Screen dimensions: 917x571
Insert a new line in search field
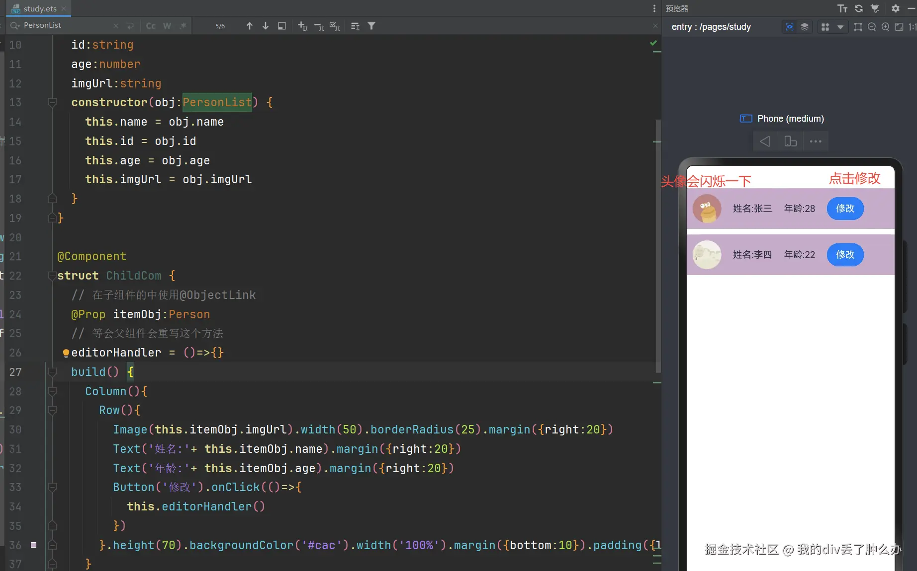(130, 26)
